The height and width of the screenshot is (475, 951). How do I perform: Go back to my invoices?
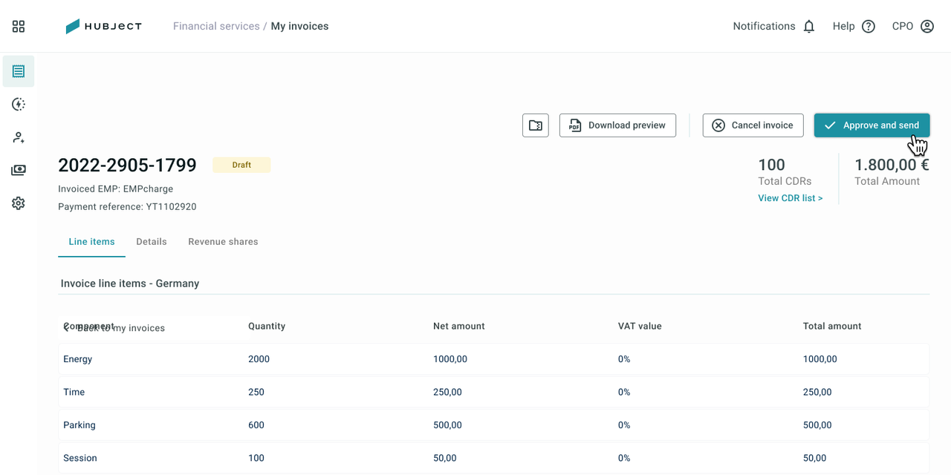click(114, 328)
